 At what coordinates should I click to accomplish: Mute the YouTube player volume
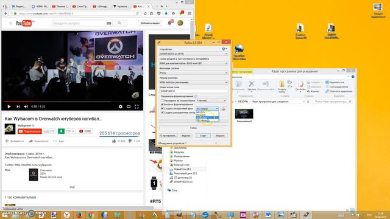click(x=26, y=106)
